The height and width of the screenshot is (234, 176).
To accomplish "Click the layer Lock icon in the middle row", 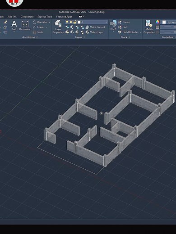I will (x=82, y=27).
